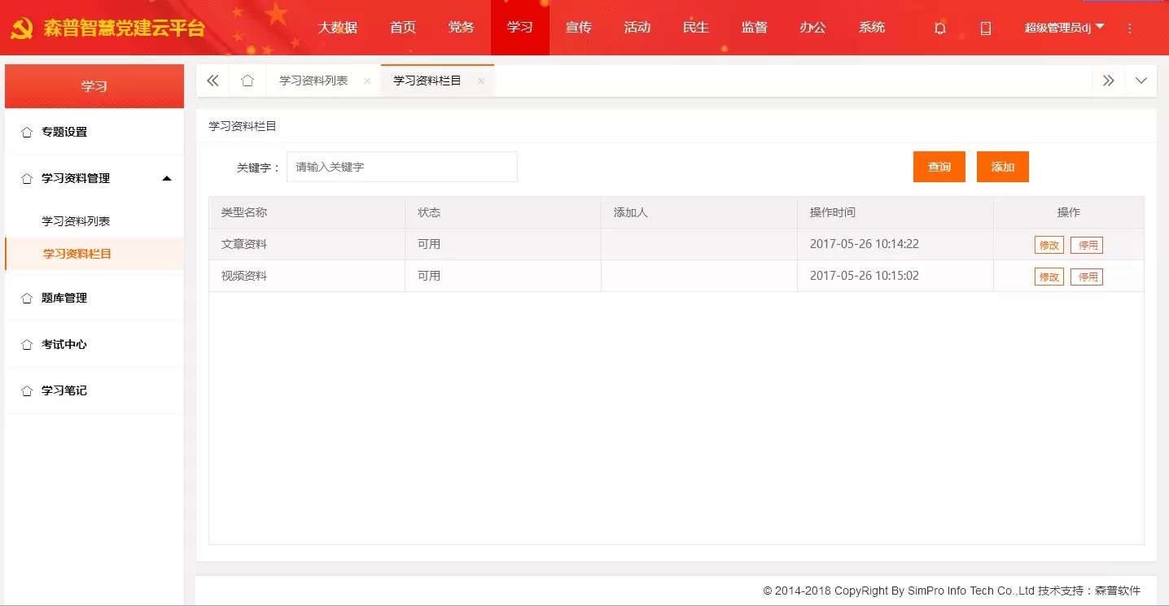Click the 状态 column header

(503, 212)
